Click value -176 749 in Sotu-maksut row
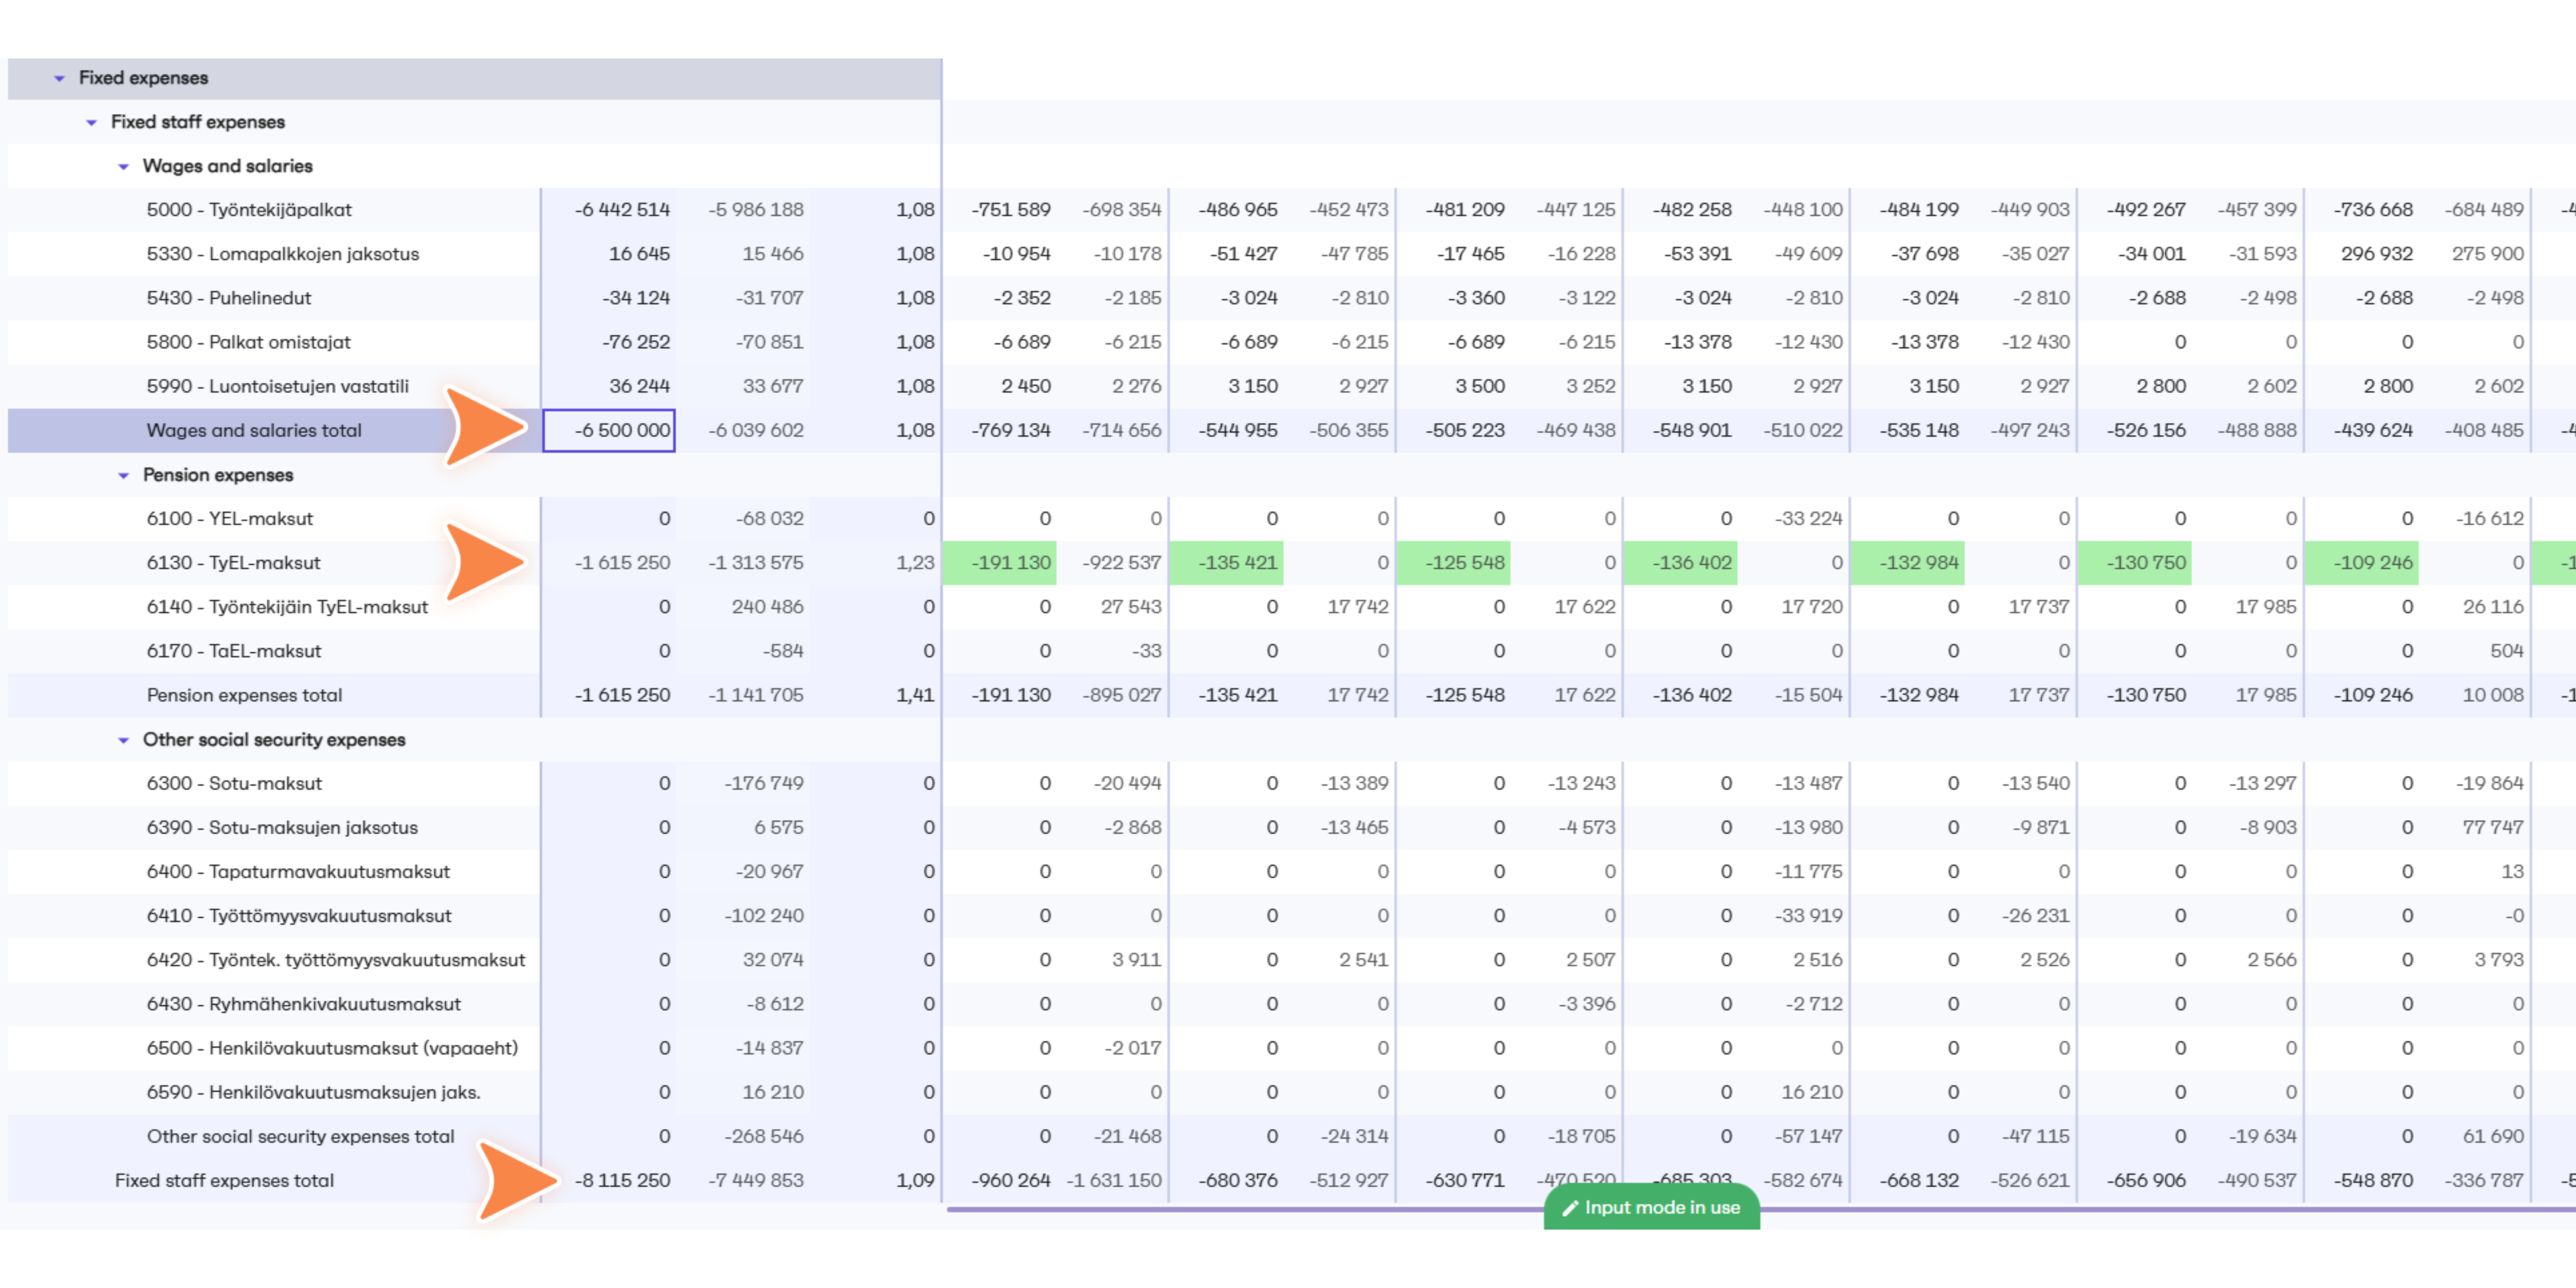The image size is (2576, 1288). (764, 784)
